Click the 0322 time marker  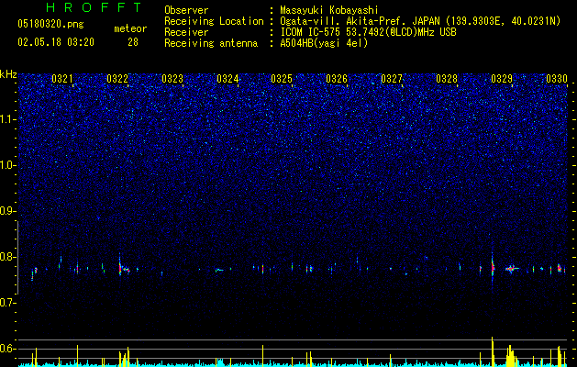click(x=117, y=79)
